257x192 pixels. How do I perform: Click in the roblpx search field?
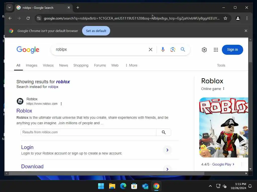coord(100,49)
